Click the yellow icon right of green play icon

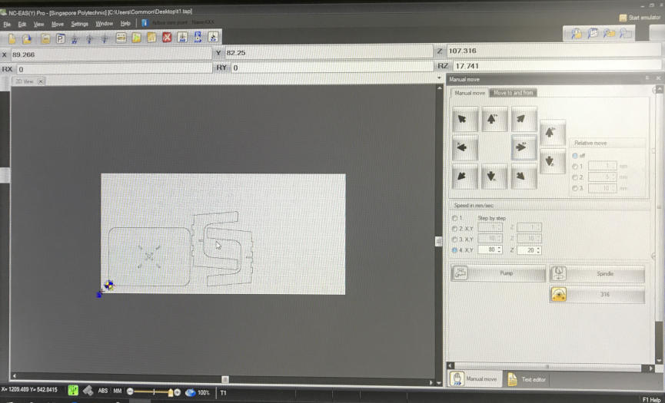151,38
